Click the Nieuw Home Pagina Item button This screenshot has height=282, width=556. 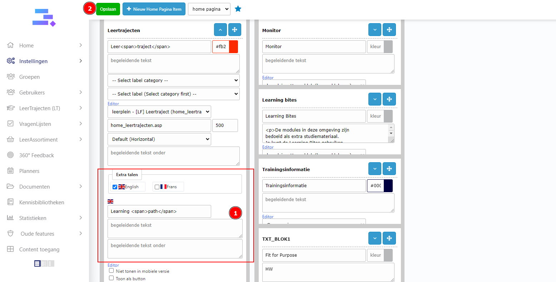pos(154,9)
